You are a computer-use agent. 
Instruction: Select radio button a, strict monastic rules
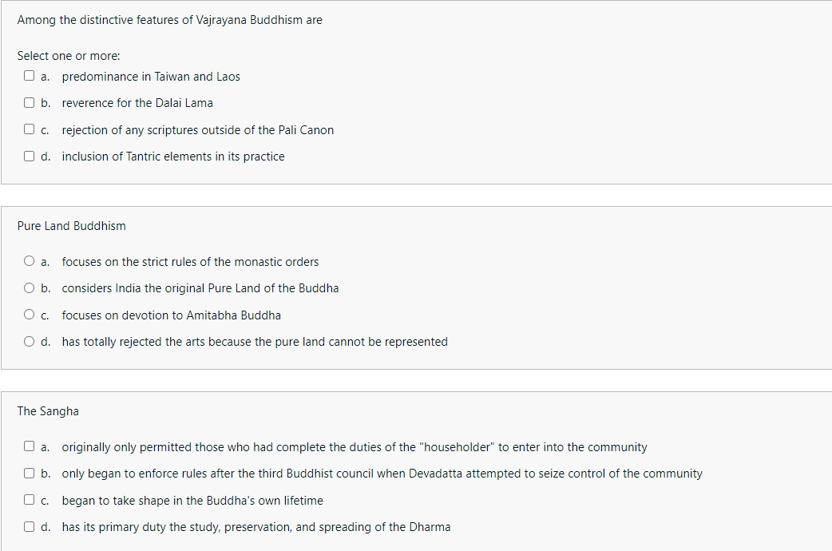point(29,260)
